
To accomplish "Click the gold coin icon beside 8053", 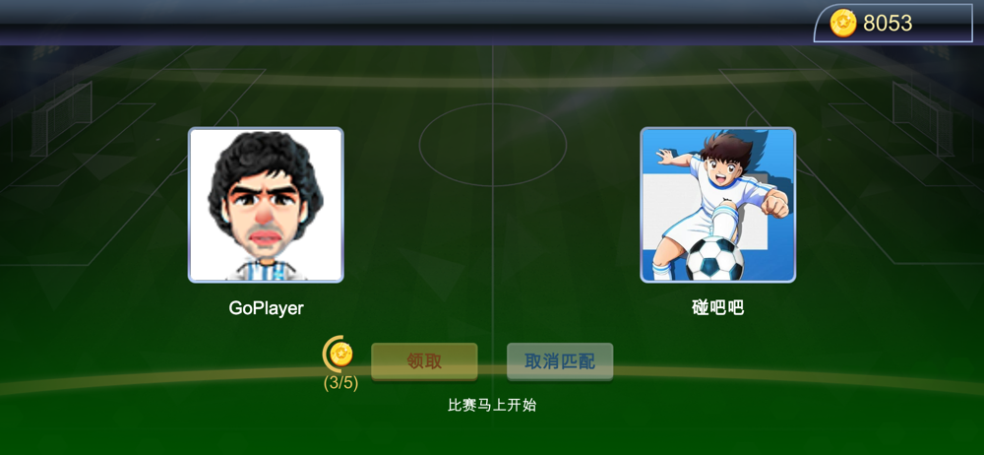I will coord(843,24).
